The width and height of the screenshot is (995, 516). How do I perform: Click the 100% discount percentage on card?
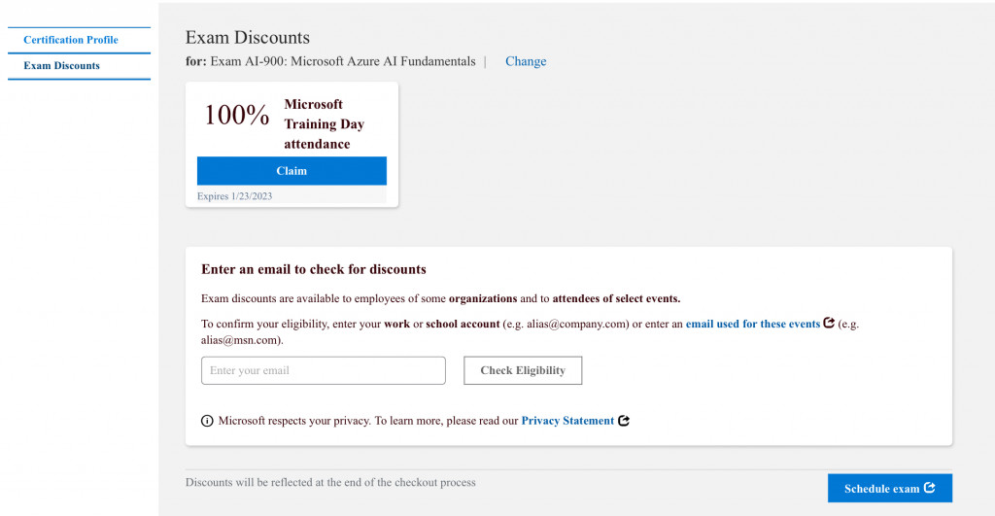(236, 115)
